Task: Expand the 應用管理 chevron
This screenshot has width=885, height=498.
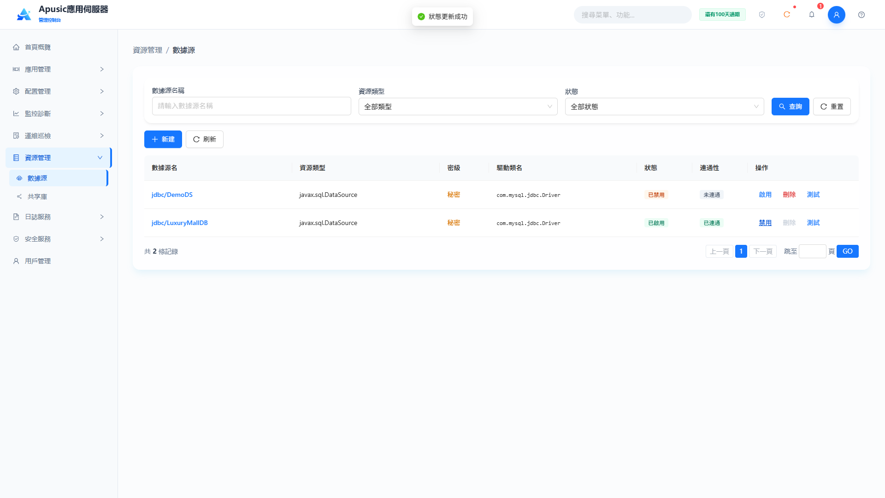Action: (102, 69)
